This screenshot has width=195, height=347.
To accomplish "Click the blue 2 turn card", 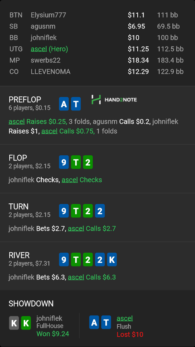I will 100,211.
